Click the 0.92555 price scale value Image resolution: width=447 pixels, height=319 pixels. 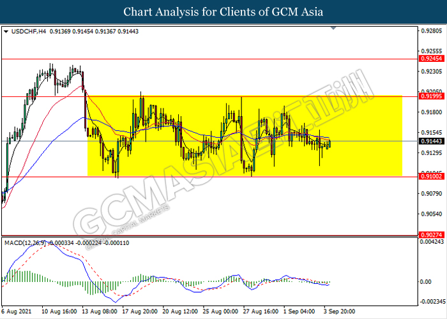(x=432, y=51)
